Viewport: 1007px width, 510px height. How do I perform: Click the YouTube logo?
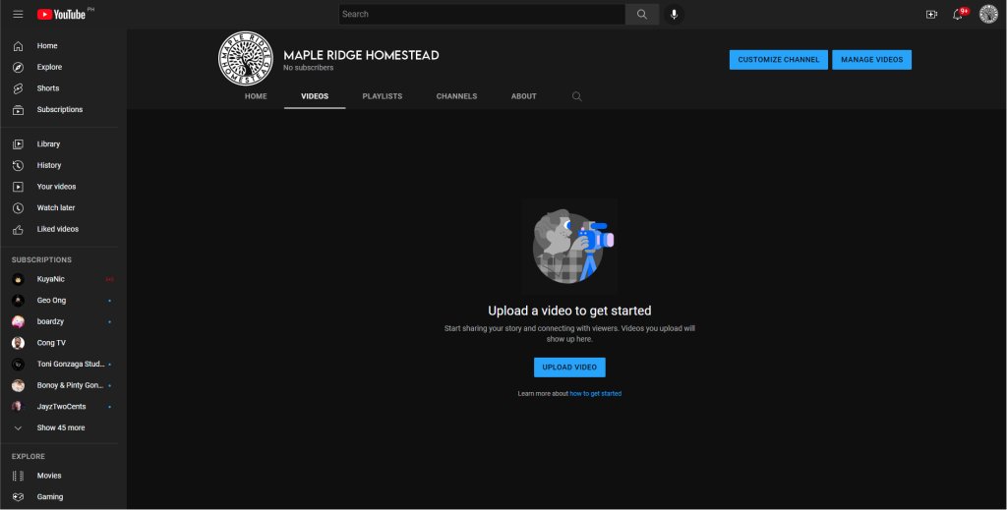coord(61,14)
